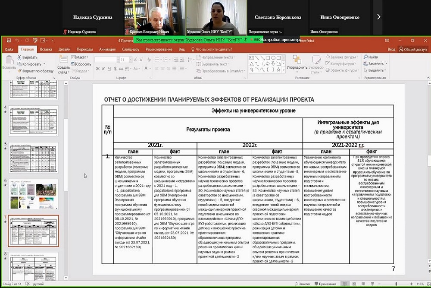The height and width of the screenshot is (288, 431).
Task: Open reading view from status bar
Action: point(362,284)
